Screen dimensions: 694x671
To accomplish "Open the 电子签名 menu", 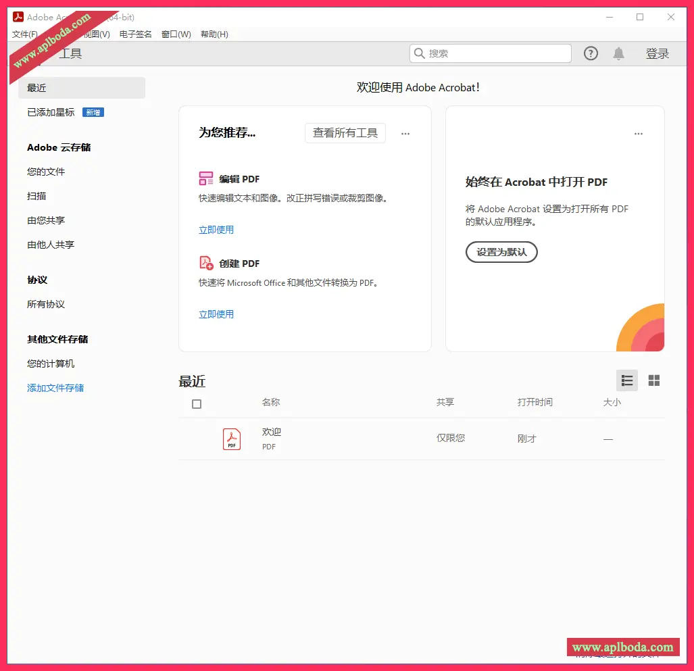I will pyautogui.click(x=135, y=34).
